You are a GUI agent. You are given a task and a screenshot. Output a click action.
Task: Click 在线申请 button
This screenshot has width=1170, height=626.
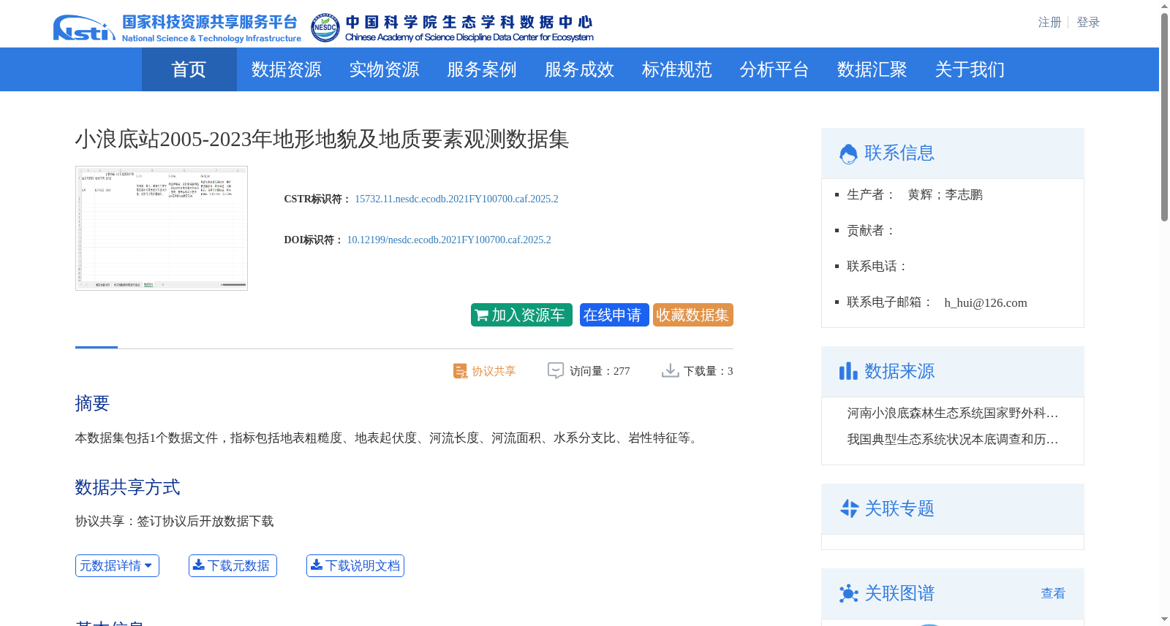(x=614, y=315)
